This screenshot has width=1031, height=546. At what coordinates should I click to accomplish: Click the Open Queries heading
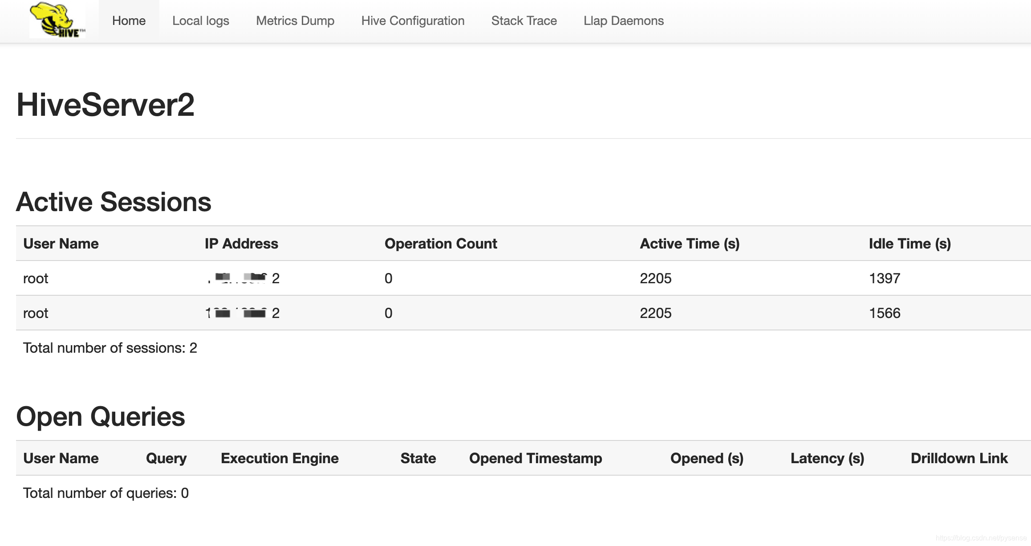tap(101, 417)
